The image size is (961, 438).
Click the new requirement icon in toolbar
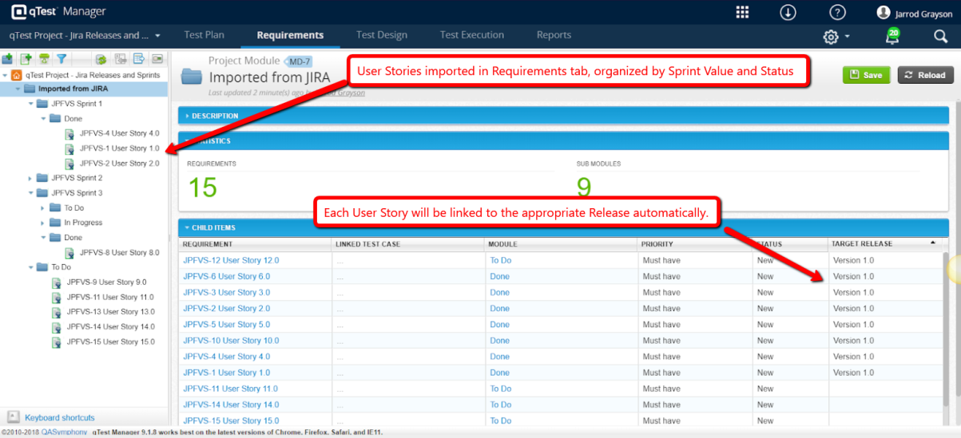pyautogui.click(x=26, y=59)
